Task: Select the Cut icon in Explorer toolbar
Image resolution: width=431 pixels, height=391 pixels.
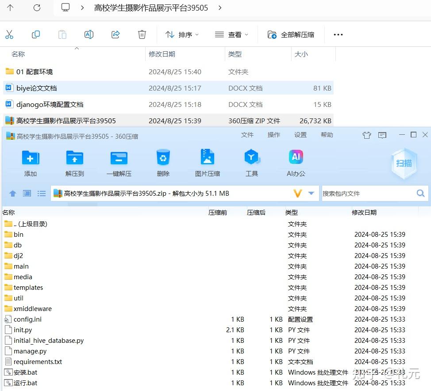Action: pos(10,34)
